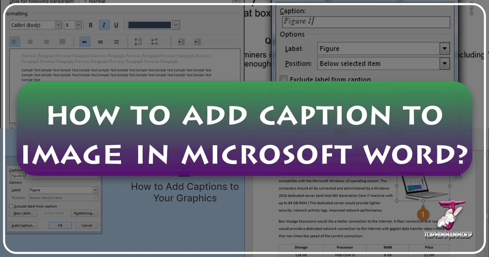Click the Caption field showing Figure 1

click(365, 22)
